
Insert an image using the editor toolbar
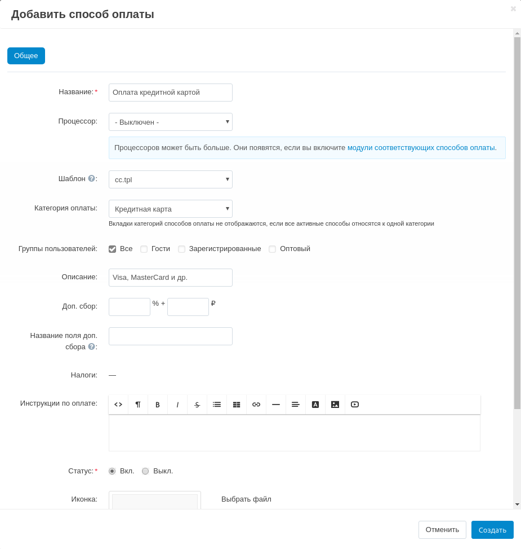click(335, 405)
